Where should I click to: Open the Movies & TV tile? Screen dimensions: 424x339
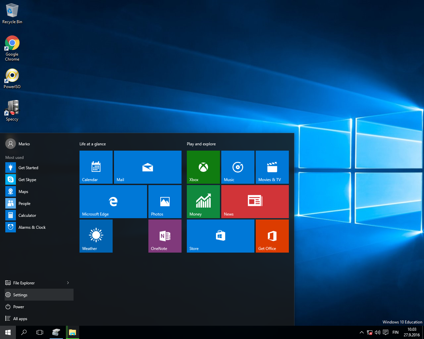(x=272, y=167)
